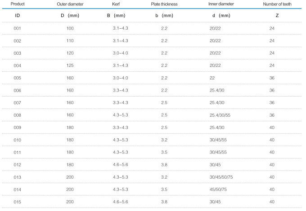The height and width of the screenshot is (211, 306).
Task: Select the Plate thickness header
Action: tap(164, 4)
